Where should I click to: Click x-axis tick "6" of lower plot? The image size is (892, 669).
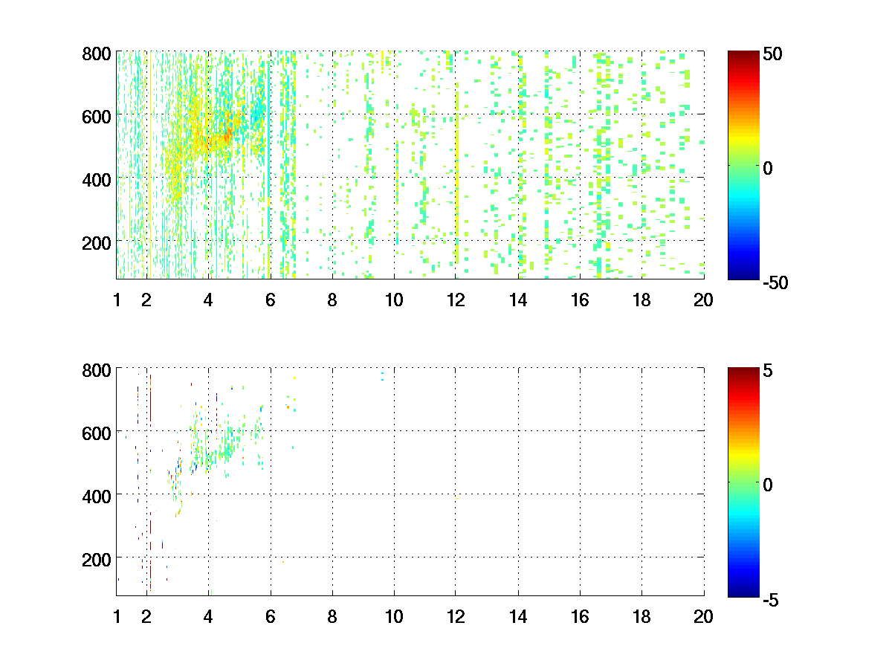[x=270, y=616]
